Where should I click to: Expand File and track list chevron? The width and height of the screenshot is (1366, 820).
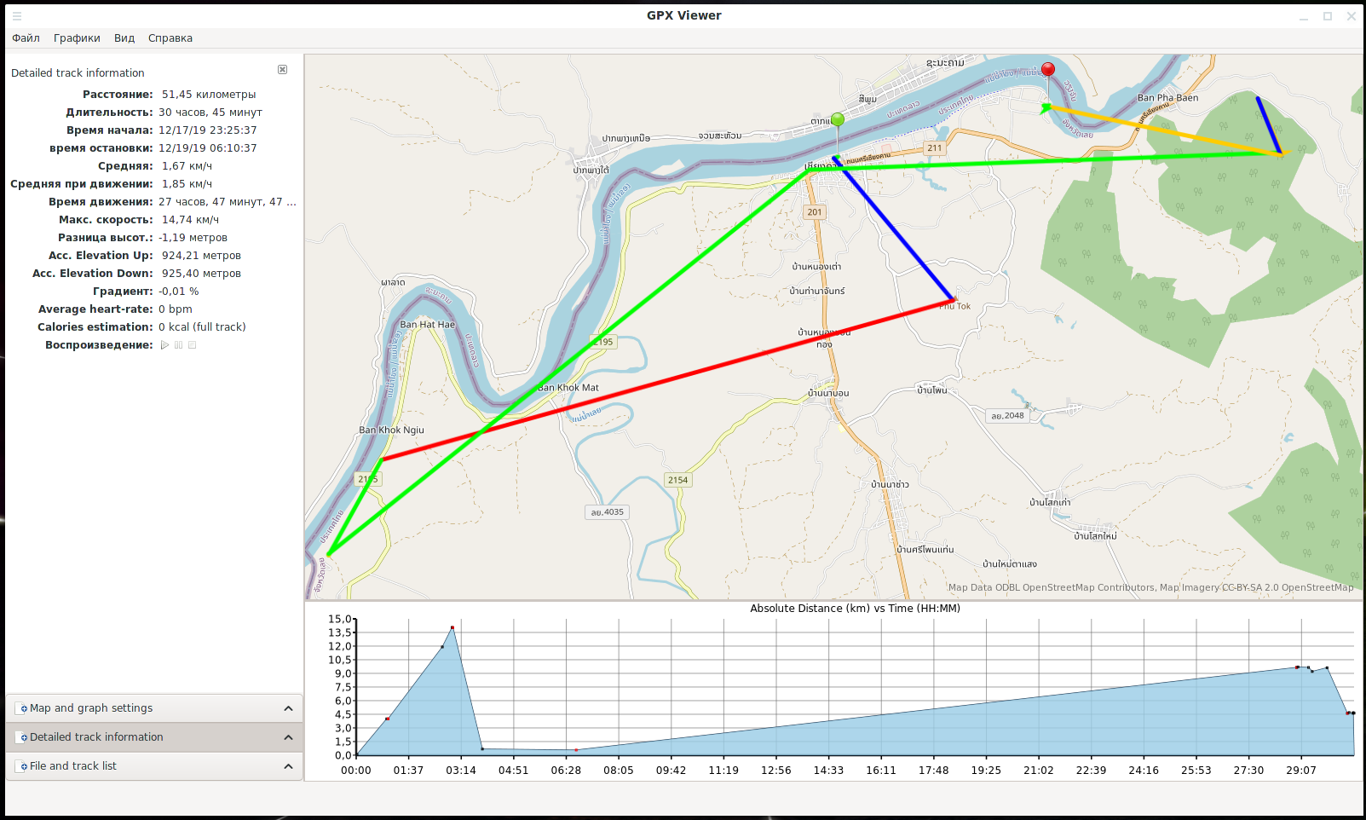[x=288, y=766]
